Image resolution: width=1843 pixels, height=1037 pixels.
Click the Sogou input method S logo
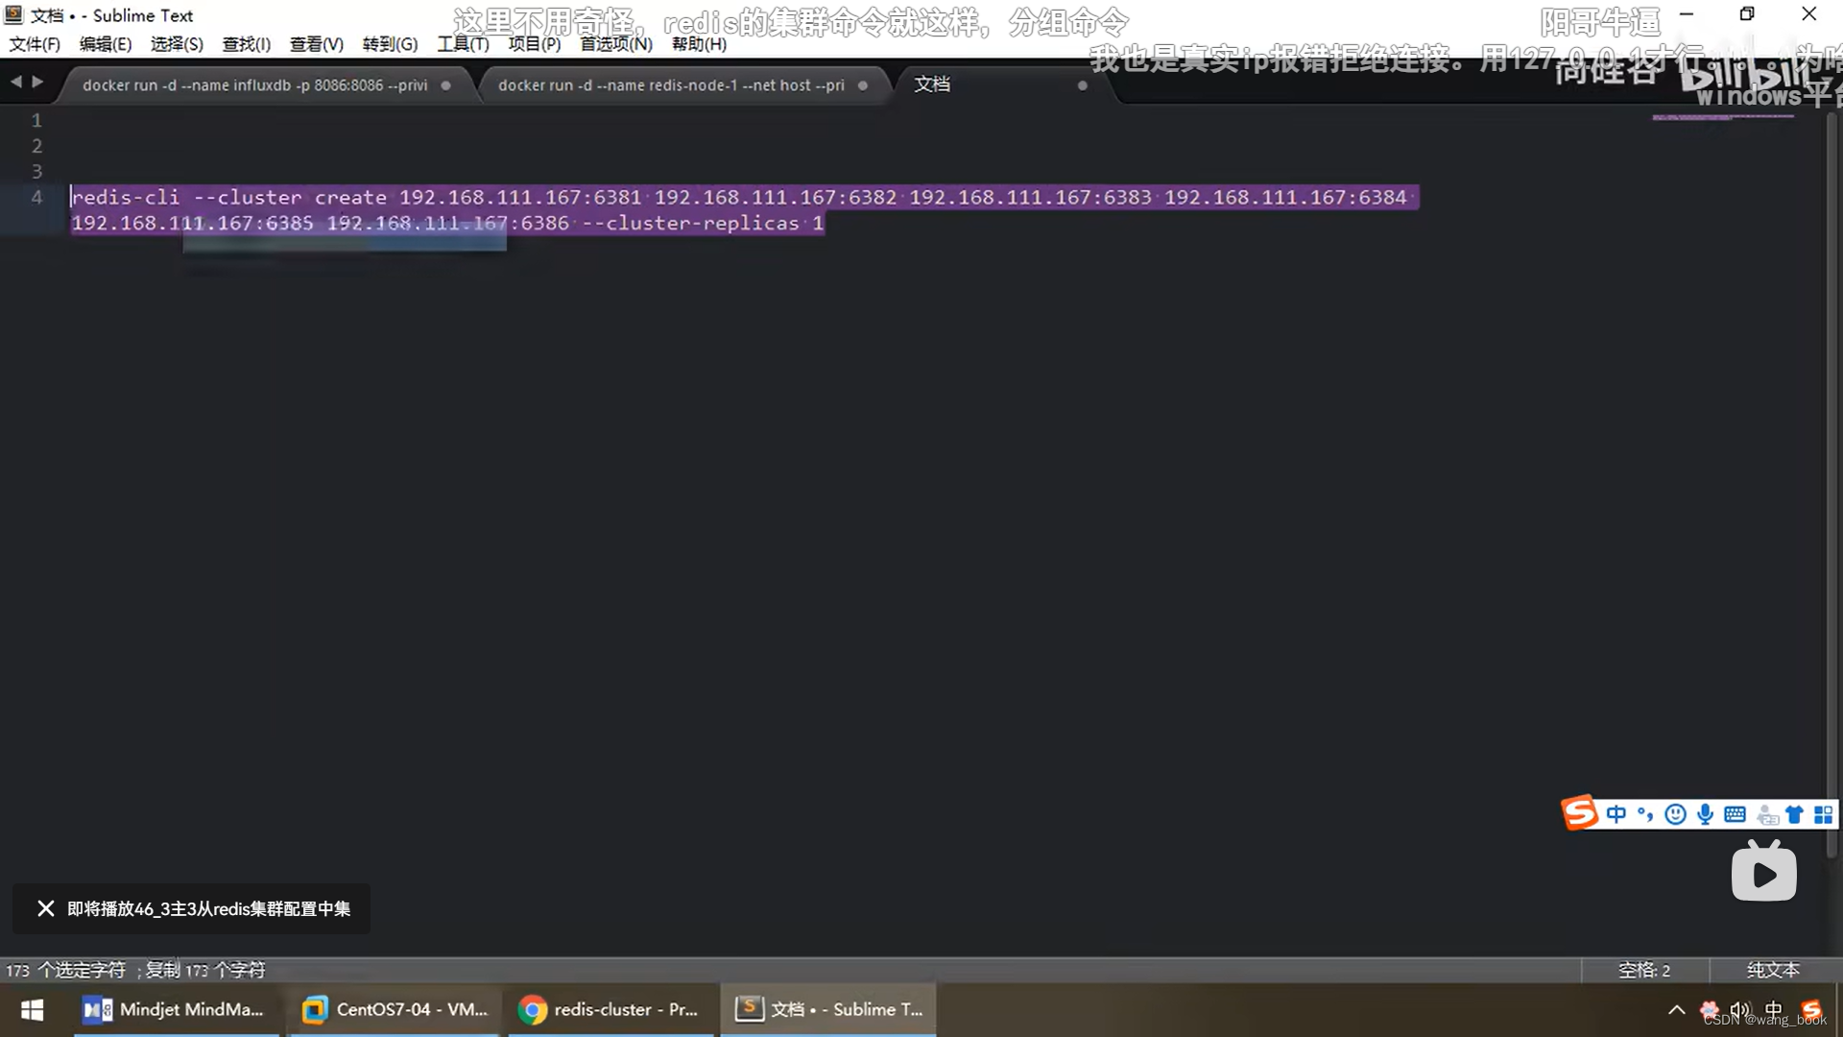[1580, 813]
